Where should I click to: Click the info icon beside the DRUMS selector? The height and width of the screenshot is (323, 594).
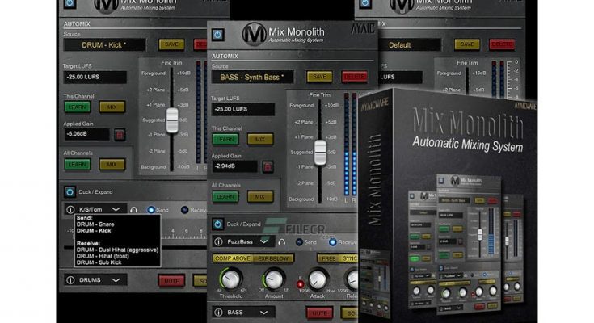[70, 280]
